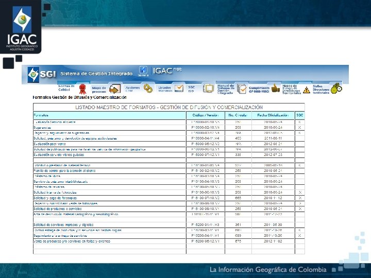Open Solicitud, préstamo y devolución de equipos audiovisuales
Screen dimensions: 371x278
75,138
